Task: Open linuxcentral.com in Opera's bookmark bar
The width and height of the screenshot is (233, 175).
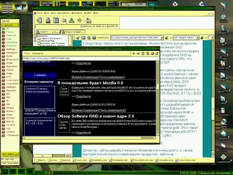Action: [142, 160]
